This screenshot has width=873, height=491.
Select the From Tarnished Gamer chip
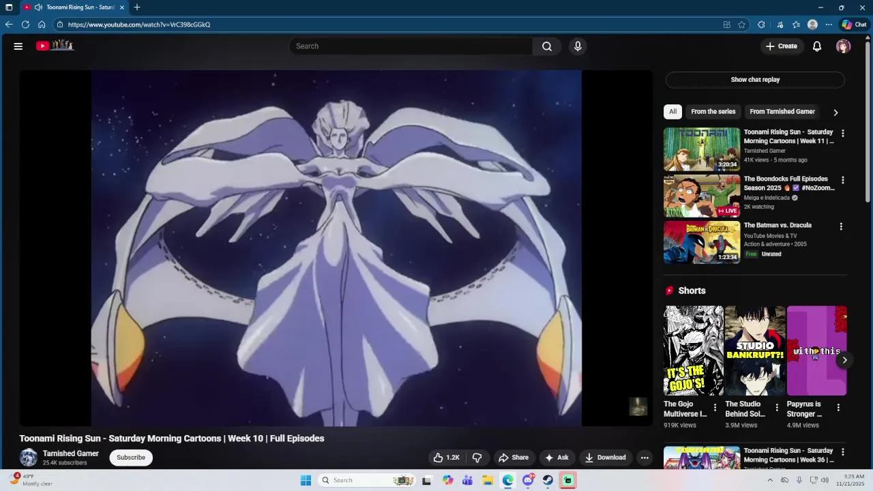(x=782, y=112)
